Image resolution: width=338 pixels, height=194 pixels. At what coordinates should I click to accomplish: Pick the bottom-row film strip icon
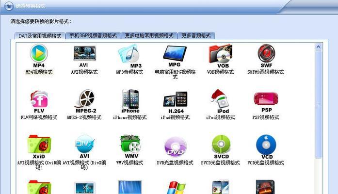[265, 187]
